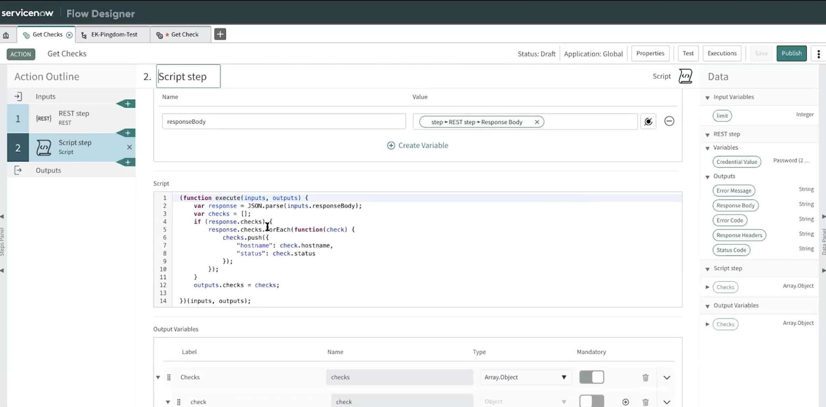The image size is (826, 407).
Task: Toggle the data pill picker icon beside Value field
Action: coord(648,121)
